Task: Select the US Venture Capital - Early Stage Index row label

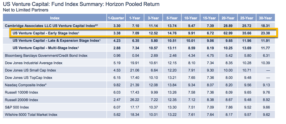Action: pyautogui.click(x=46, y=33)
